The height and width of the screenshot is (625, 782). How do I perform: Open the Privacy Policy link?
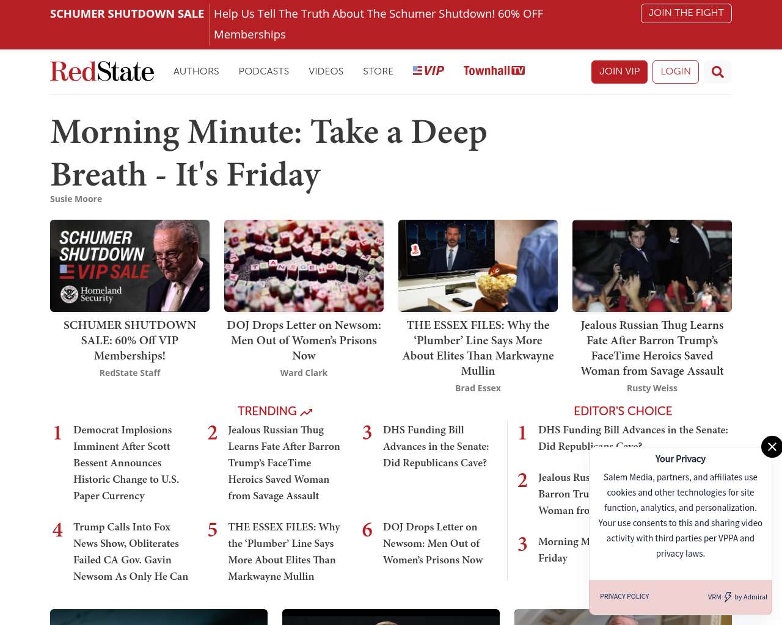point(624,596)
